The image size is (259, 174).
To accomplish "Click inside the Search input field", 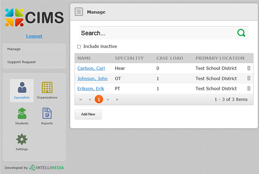I will click(x=156, y=33).
